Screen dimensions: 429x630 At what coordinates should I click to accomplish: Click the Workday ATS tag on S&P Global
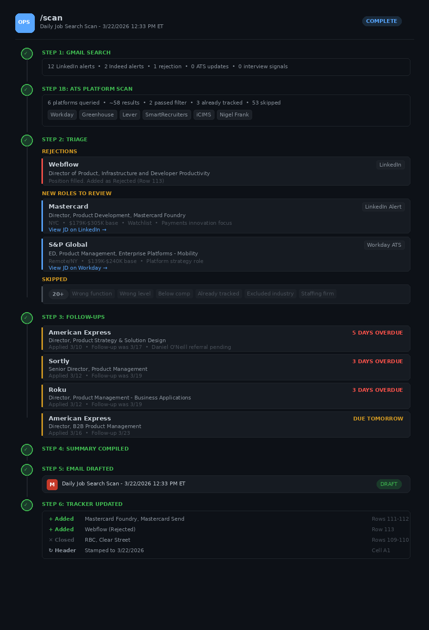[384, 245]
